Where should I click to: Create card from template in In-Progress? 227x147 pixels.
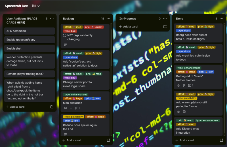pos(165,27)
